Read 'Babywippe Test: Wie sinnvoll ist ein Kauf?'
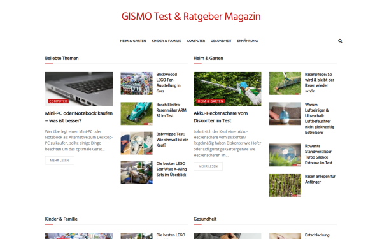 click(x=173, y=140)
